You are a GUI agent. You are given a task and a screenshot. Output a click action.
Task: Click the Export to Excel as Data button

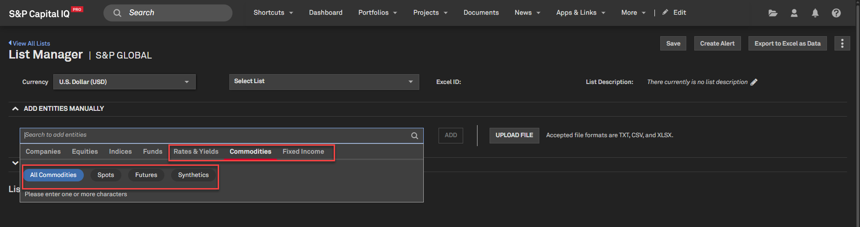[x=787, y=43]
